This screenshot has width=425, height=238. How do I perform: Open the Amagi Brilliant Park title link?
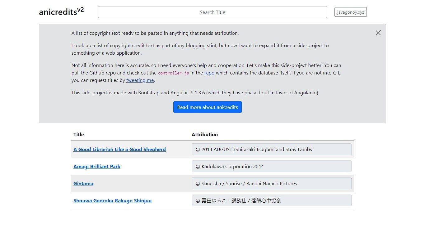tap(97, 166)
